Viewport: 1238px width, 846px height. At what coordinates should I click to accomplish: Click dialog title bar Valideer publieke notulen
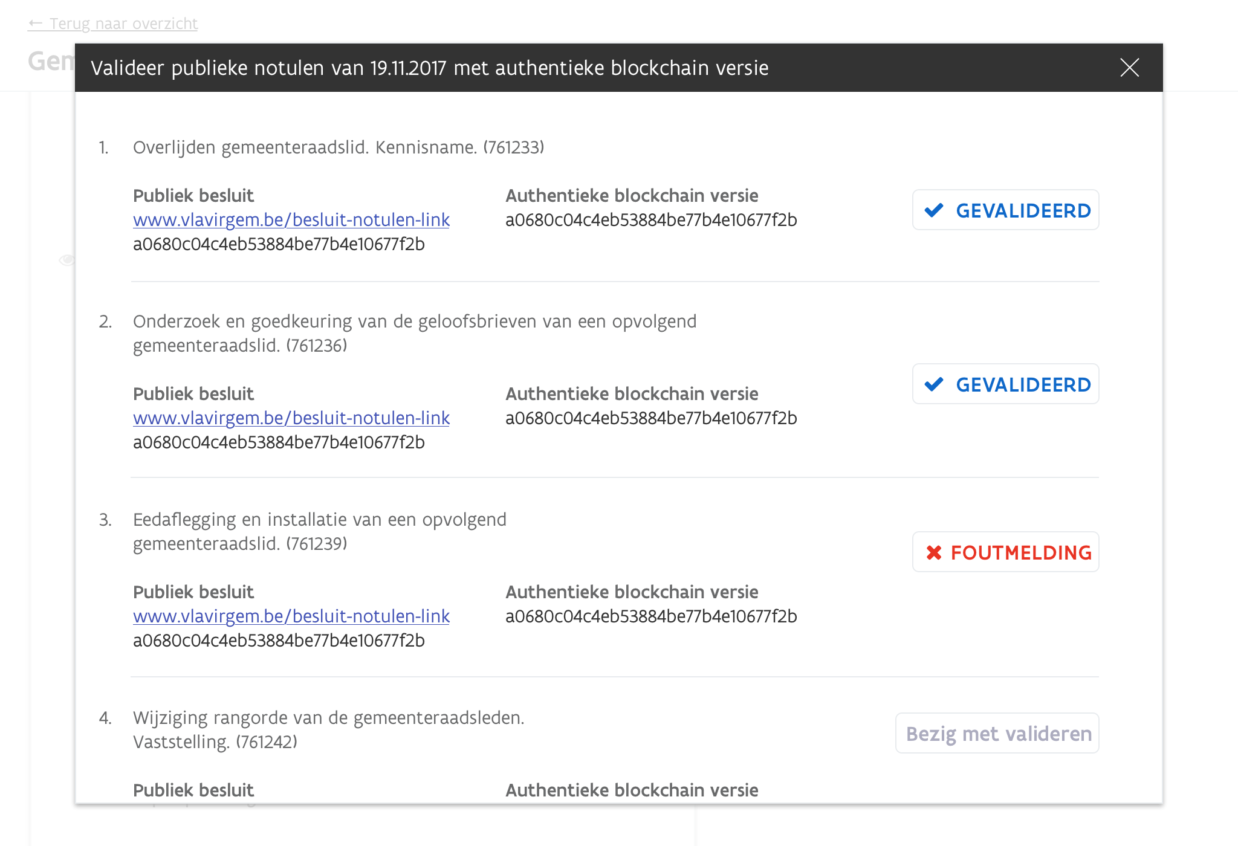pyautogui.click(x=429, y=68)
